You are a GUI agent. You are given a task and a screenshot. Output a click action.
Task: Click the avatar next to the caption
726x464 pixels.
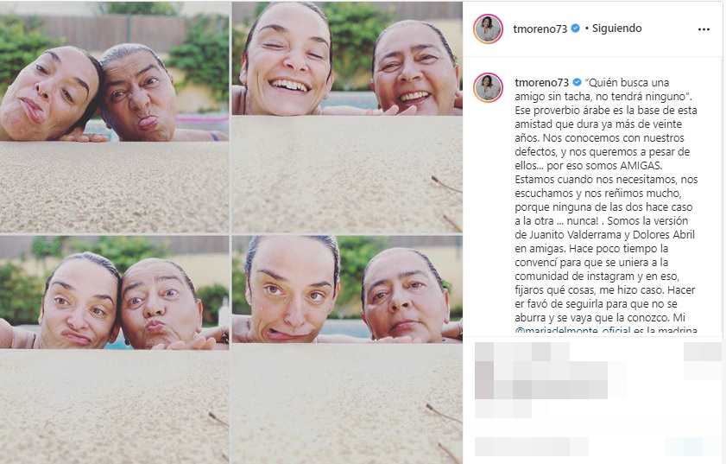pos(488,87)
